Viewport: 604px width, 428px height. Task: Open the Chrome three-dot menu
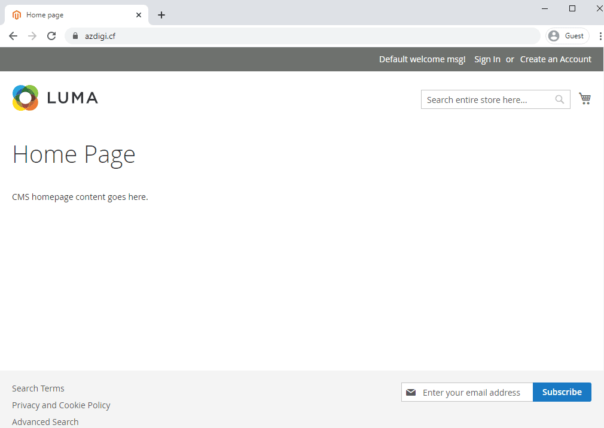click(600, 36)
